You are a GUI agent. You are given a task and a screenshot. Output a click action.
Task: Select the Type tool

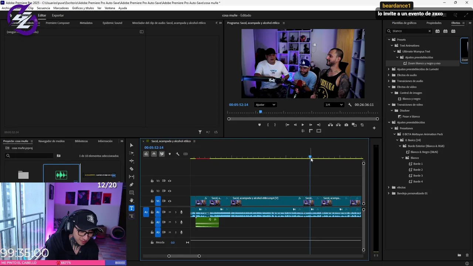click(132, 208)
